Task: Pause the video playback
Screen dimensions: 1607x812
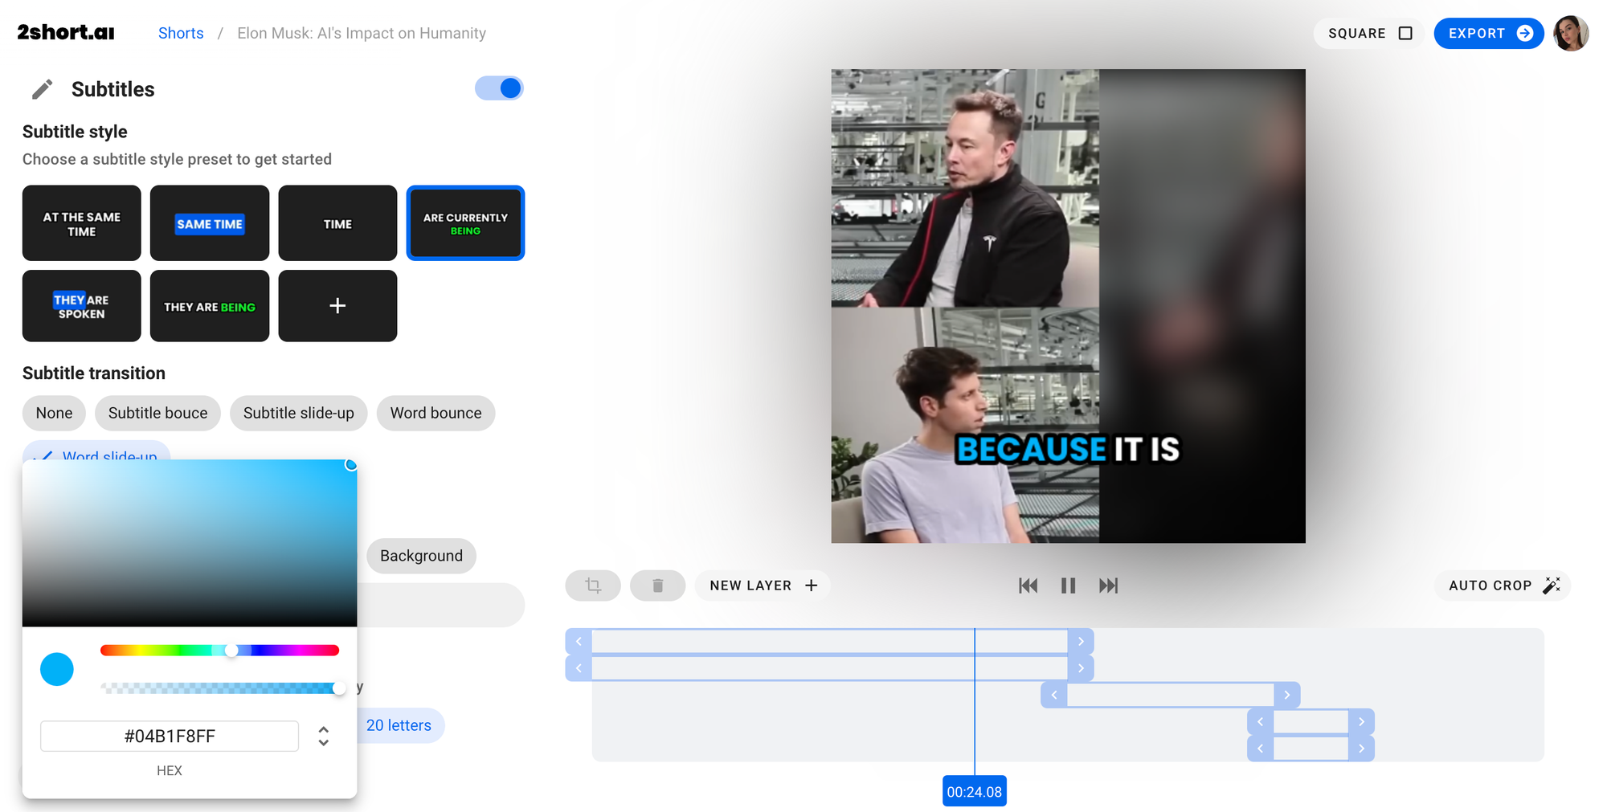Action: point(1068,586)
